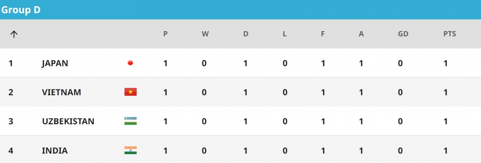Click the Japan flag icon
Image resolution: width=481 pixels, height=163 pixels.
point(130,63)
